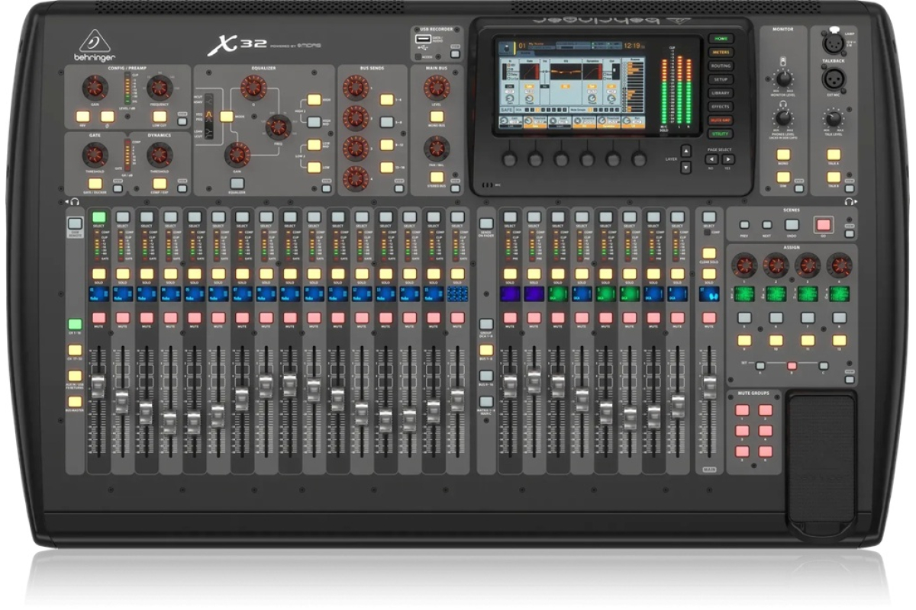Screen dimensions: 916x610
Task: Select the LOW EQ band
Action: tap(314, 166)
